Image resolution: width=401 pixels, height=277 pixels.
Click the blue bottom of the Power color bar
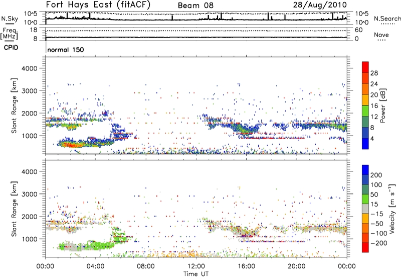(x=365, y=143)
